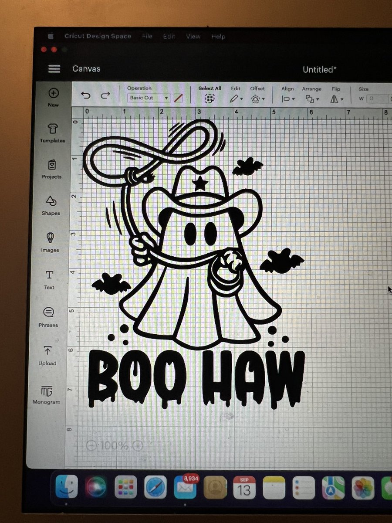Open Calendar in the dock
The height and width of the screenshot is (523, 392).
point(244,487)
